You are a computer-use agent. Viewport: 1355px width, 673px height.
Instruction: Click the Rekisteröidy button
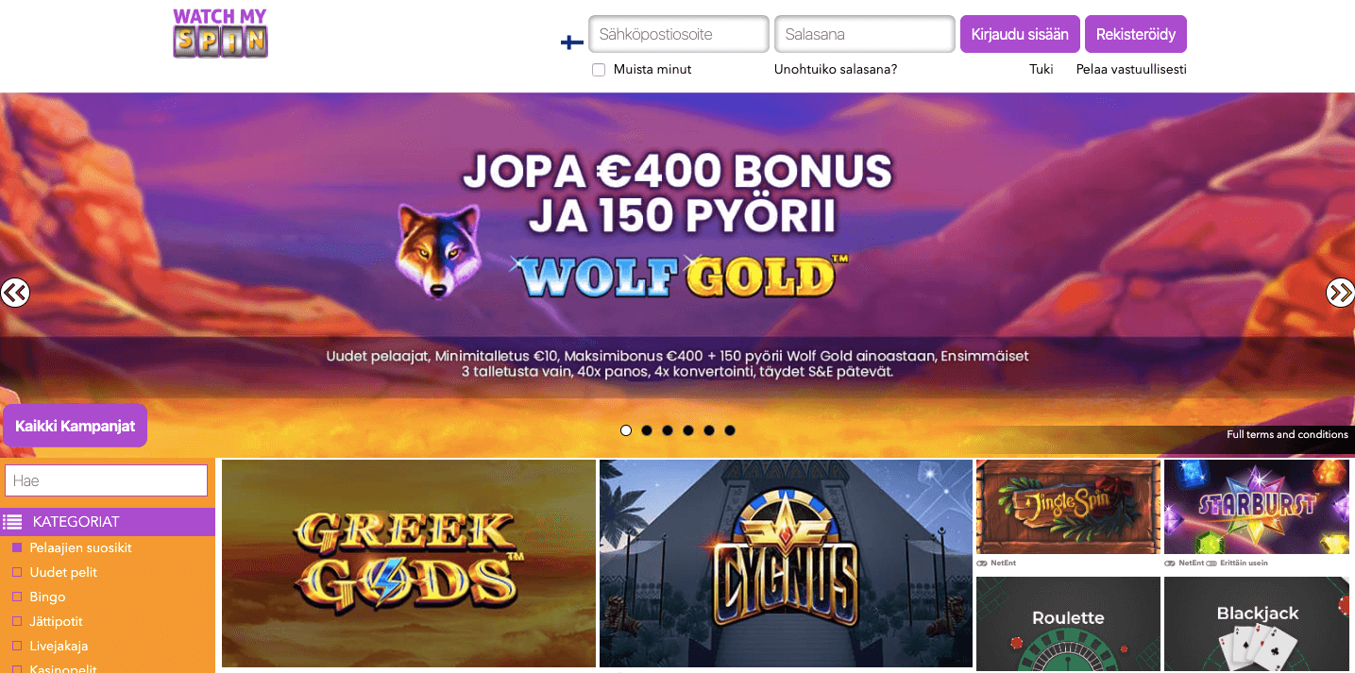click(x=1136, y=34)
